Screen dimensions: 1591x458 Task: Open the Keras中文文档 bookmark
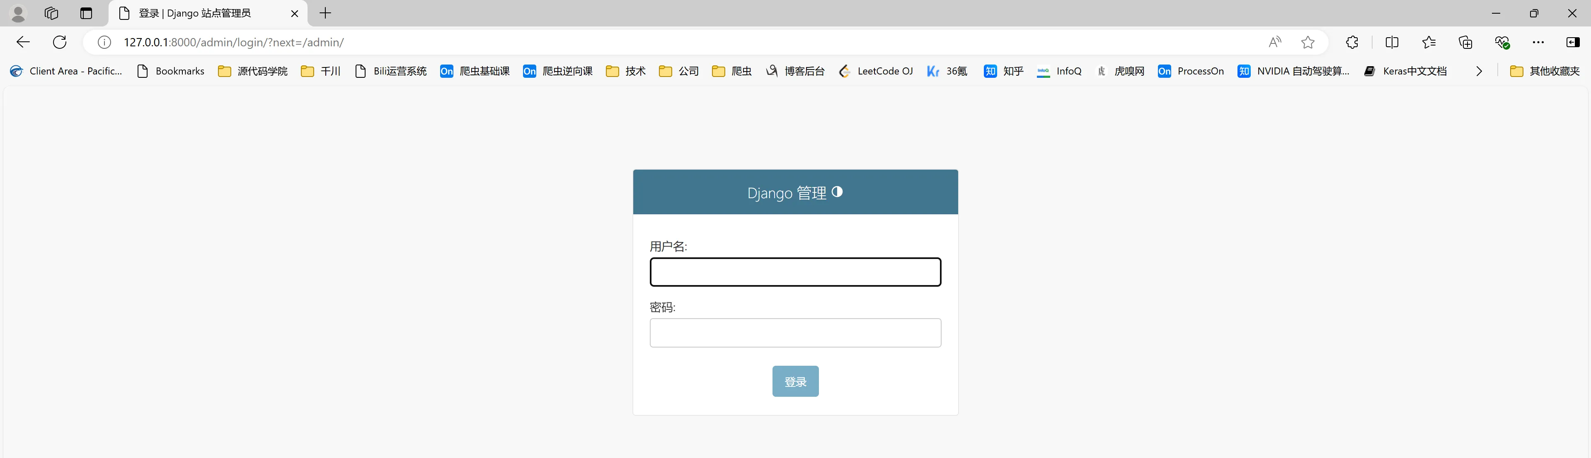(1405, 71)
